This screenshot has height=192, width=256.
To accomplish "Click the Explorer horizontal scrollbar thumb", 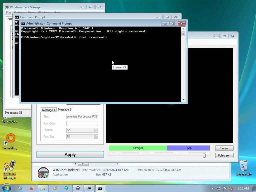I will click(x=83, y=164).
